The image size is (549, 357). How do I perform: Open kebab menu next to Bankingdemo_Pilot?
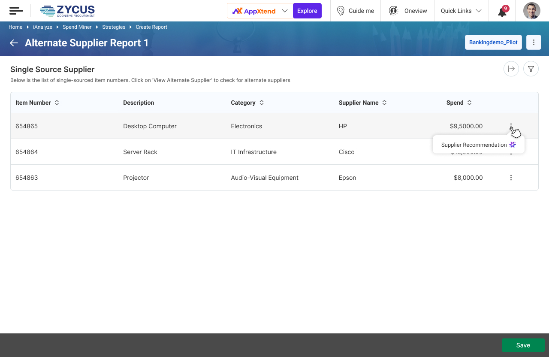(534, 42)
